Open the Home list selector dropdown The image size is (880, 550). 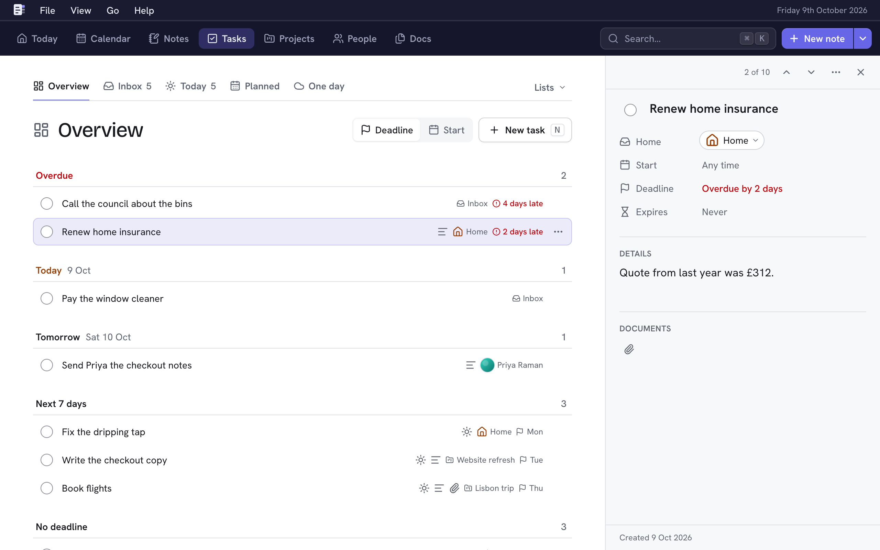coord(731,140)
